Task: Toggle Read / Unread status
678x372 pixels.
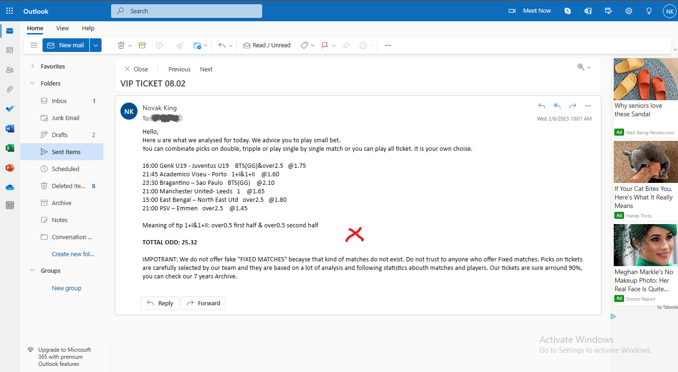Action: 267,45
